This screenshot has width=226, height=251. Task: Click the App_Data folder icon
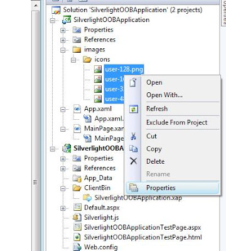(x=77, y=178)
